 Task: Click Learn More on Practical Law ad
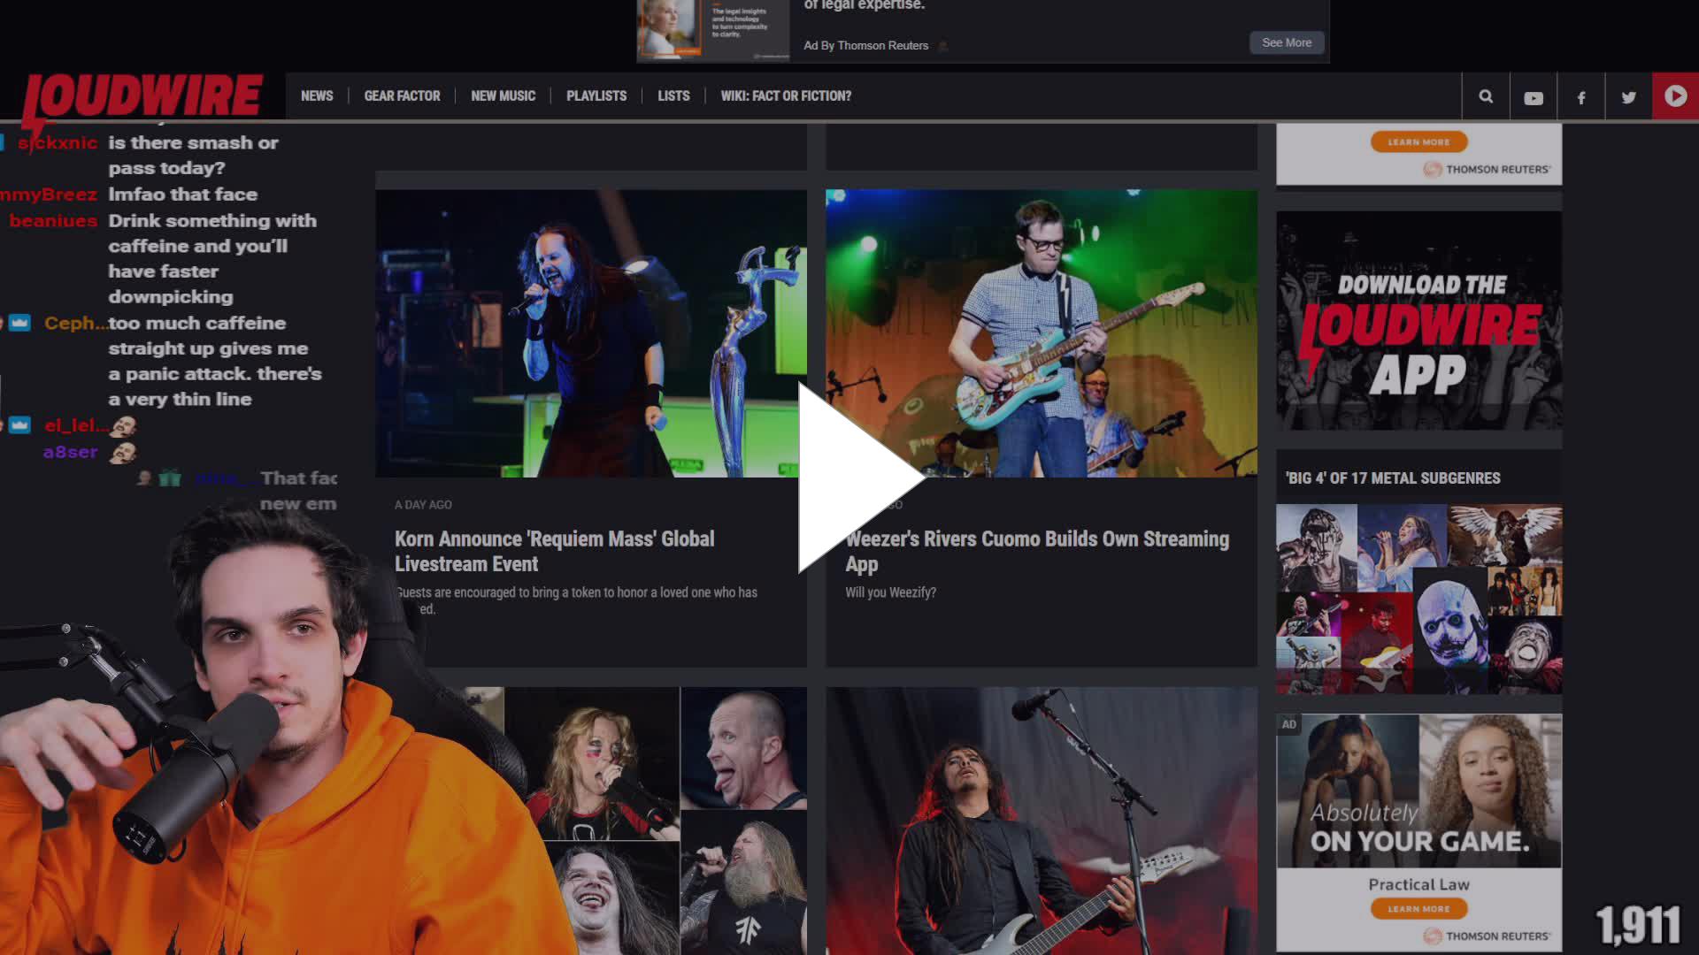click(x=1418, y=908)
